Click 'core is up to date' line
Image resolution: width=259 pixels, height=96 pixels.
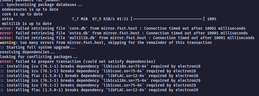click(x=22, y=14)
